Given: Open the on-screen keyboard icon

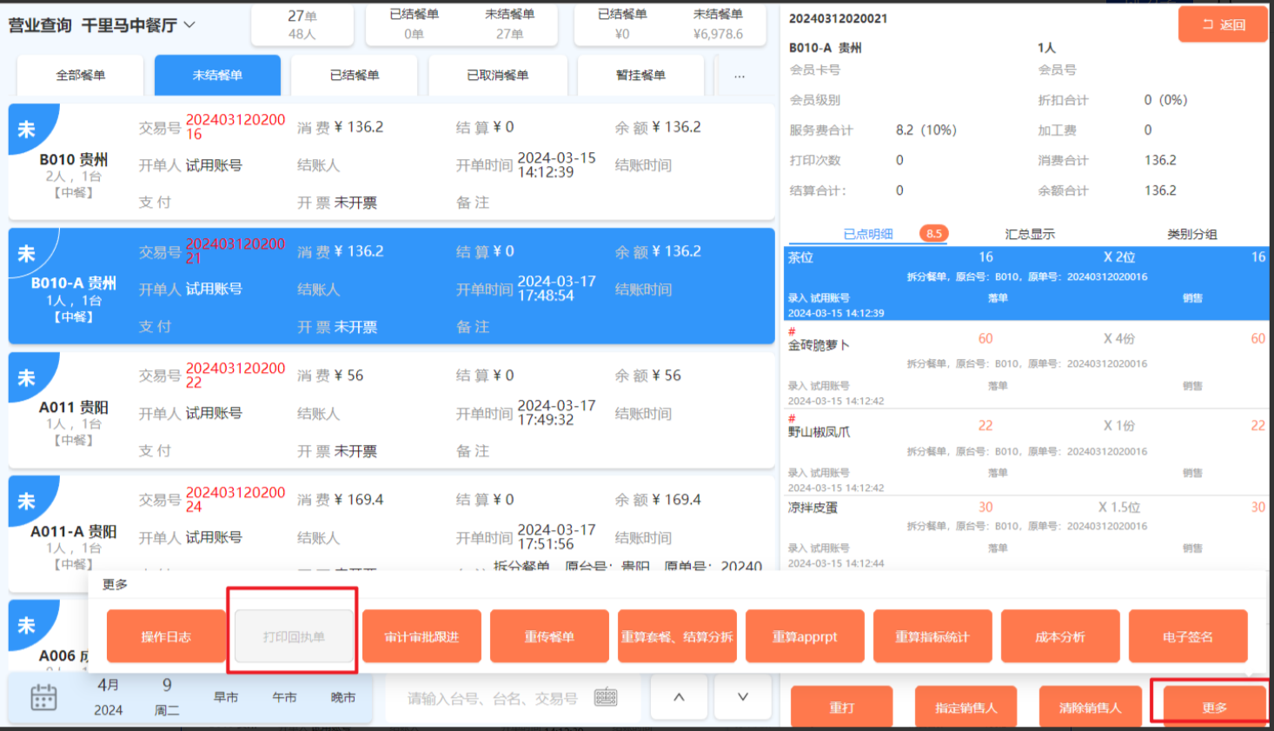Looking at the screenshot, I should pos(606,697).
